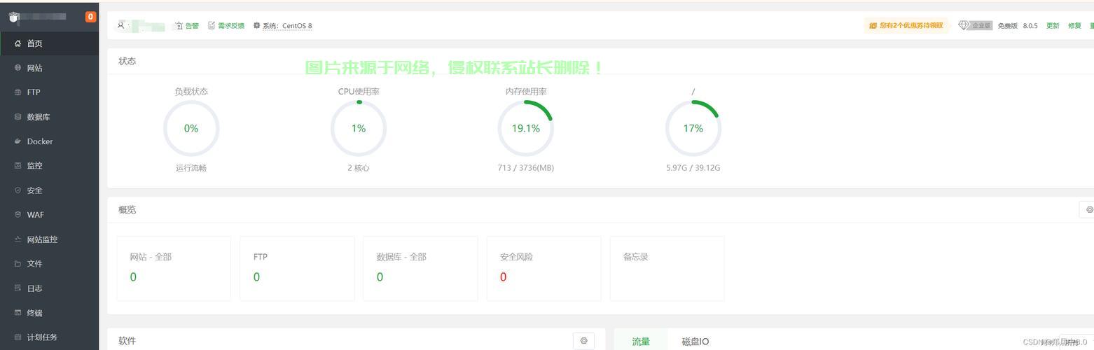This screenshot has width=1094, height=350.
Task: Go to 数据库 (Database) in sidebar
Action: coord(38,117)
